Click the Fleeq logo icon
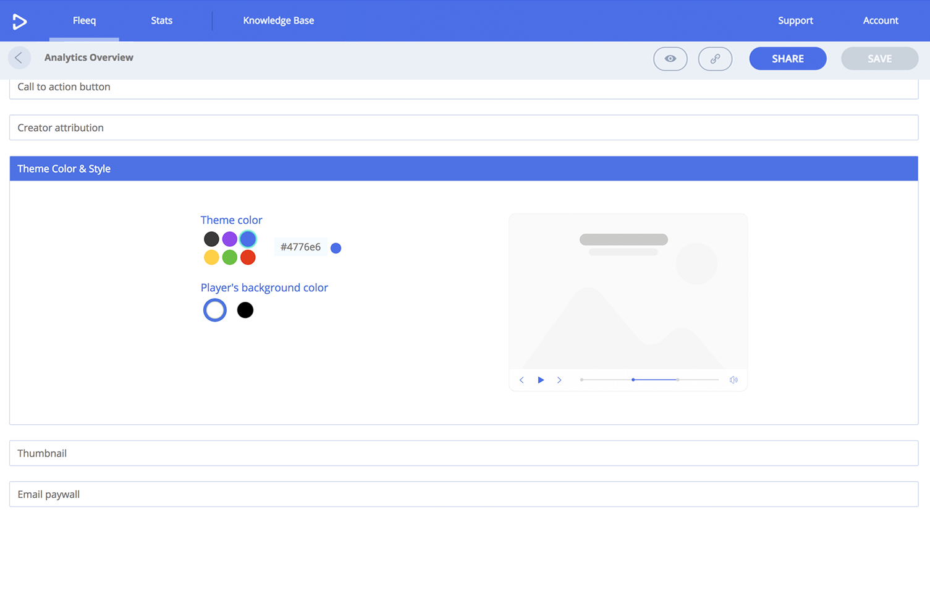Viewport: 930px width, 611px height. [20, 21]
